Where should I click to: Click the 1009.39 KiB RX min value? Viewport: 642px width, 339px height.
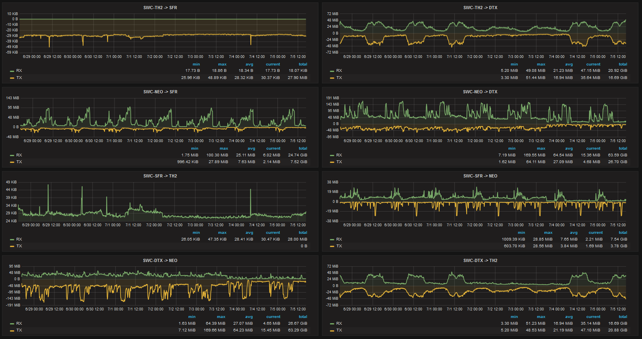coord(513,239)
